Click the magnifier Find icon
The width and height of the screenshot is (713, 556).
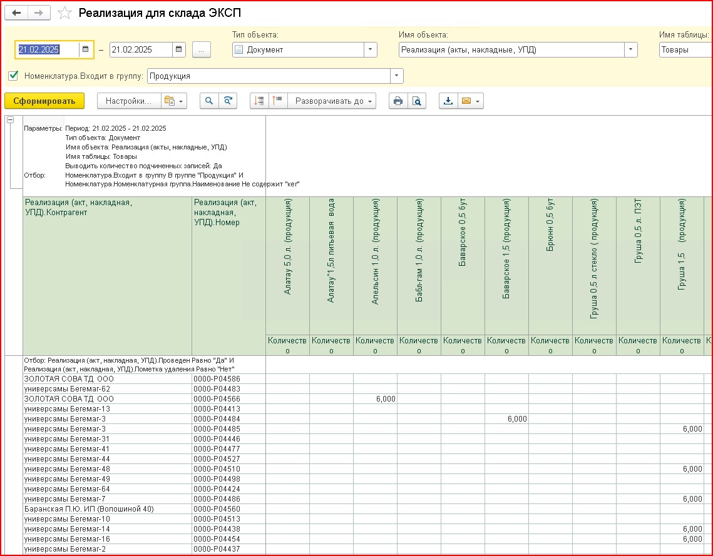pyautogui.click(x=209, y=101)
